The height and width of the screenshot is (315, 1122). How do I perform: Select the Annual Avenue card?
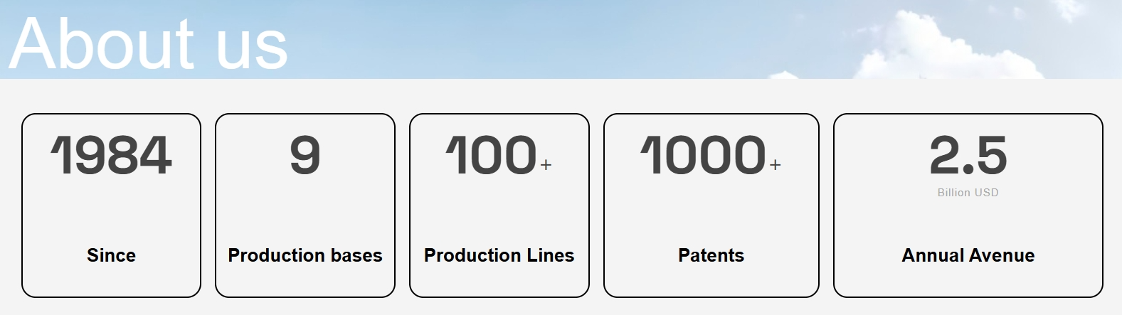coord(968,205)
